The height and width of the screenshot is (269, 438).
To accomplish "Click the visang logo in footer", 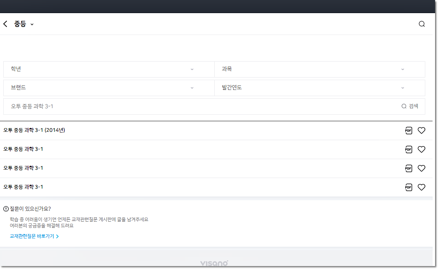I will (x=214, y=263).
